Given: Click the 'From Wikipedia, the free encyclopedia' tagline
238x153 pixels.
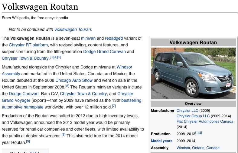Looking at the screenshot, I should tap(35, 18).
